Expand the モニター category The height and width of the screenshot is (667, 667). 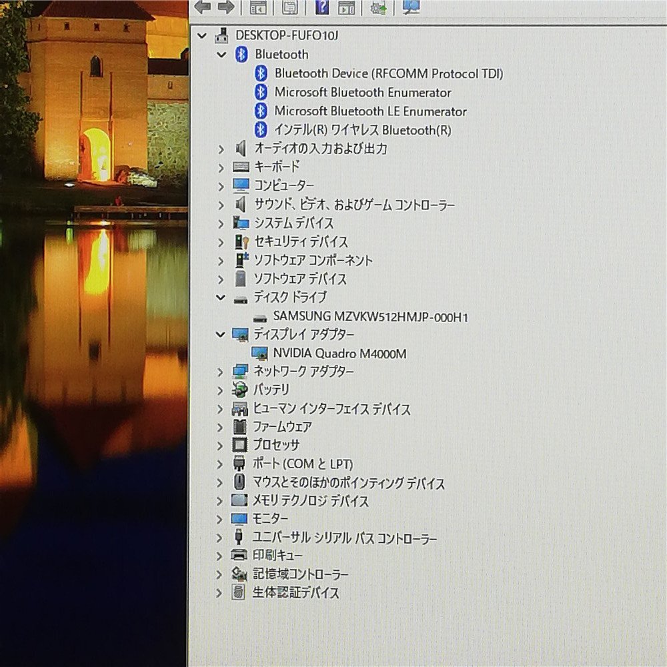[219, 520]
